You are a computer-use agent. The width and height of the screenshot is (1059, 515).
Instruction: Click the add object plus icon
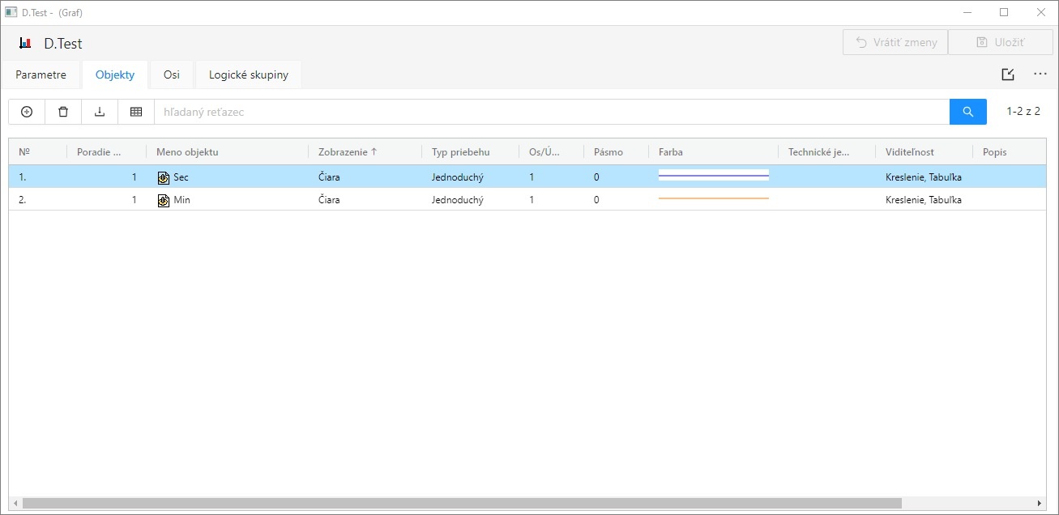click(27, 112)
